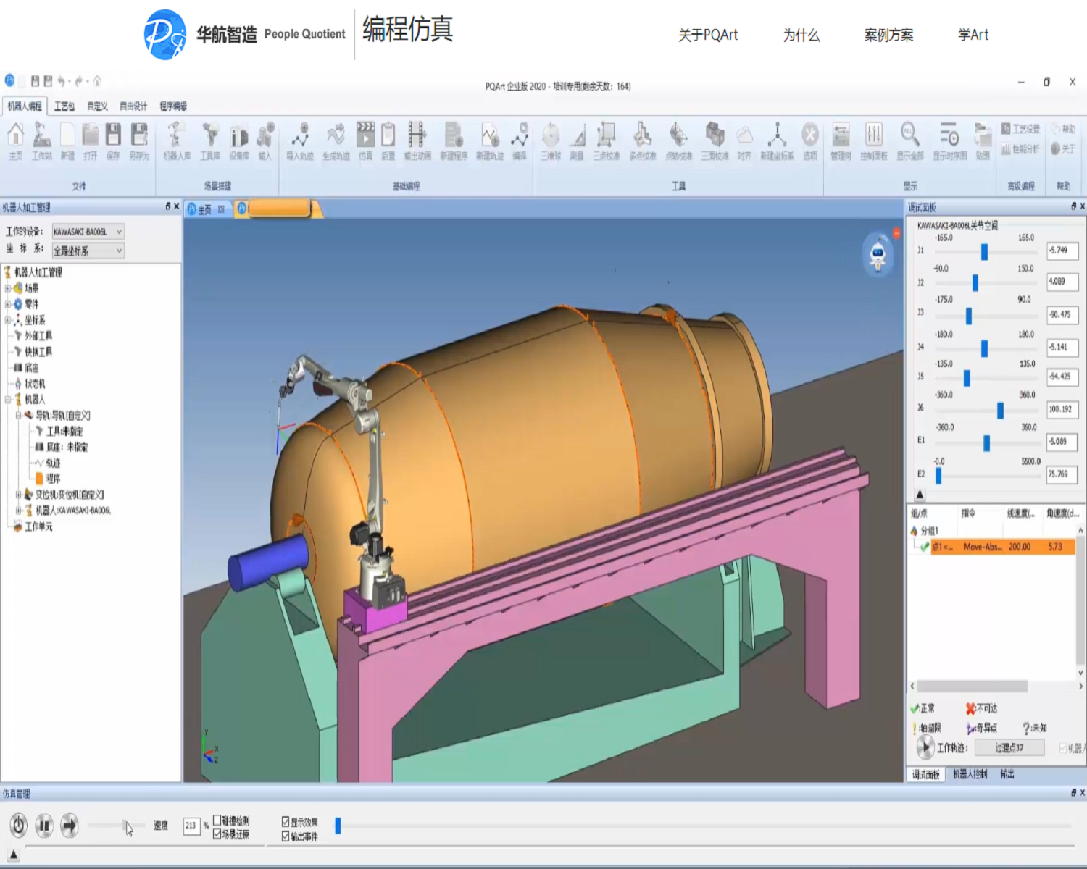Expand the 变位机 tree node
1087x869 pixels.
pos(18,495)
